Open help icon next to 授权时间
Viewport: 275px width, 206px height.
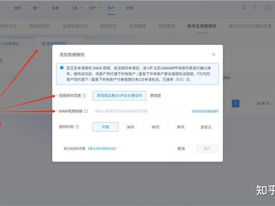tap(77, 127)
